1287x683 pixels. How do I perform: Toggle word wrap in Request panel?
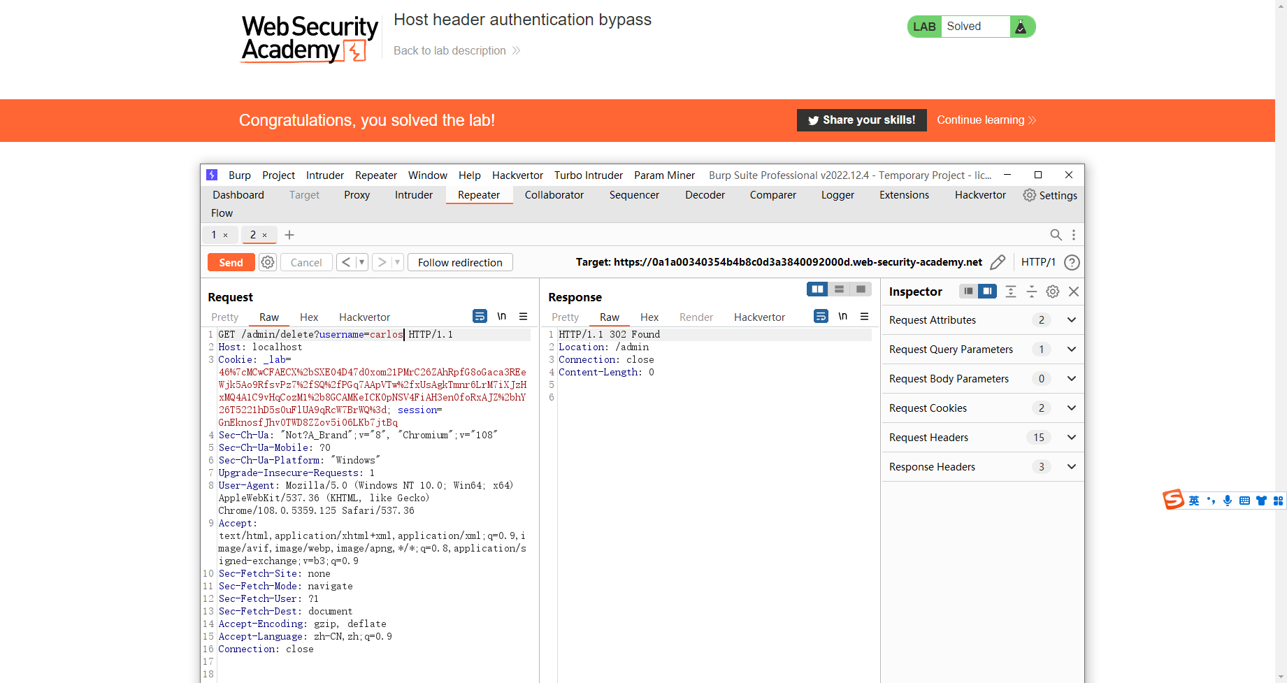click(480, 317)
